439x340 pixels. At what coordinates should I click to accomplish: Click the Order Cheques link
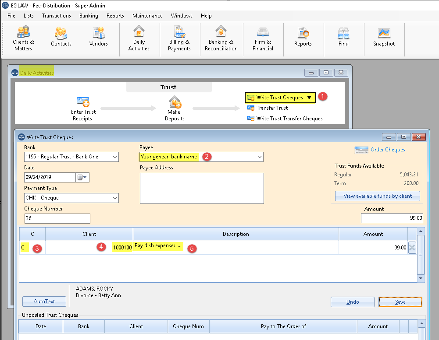pyautogui.click(x=388, y=150)
